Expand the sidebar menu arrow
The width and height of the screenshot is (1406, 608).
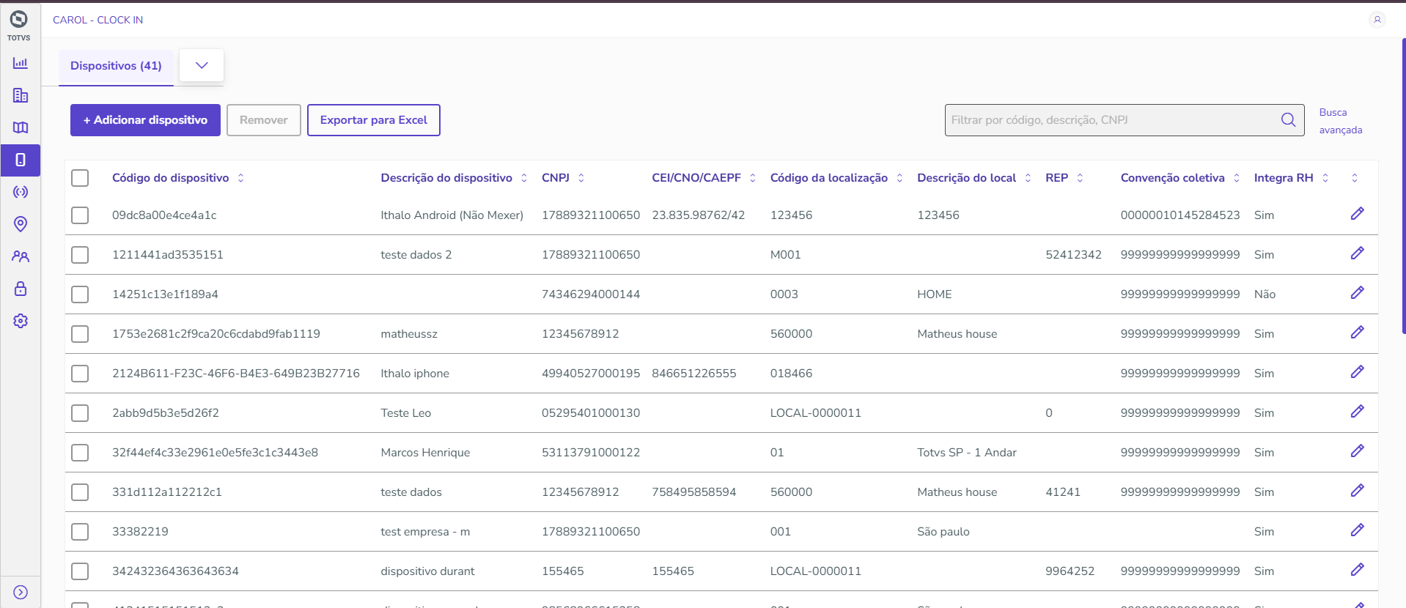pos(21,592)
